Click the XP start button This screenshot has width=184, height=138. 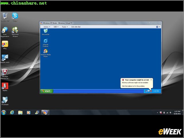click(x=47, y=91)
